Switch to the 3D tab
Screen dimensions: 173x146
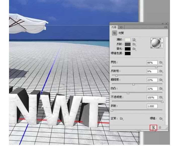pyautogui.click(x=121, y=27)
